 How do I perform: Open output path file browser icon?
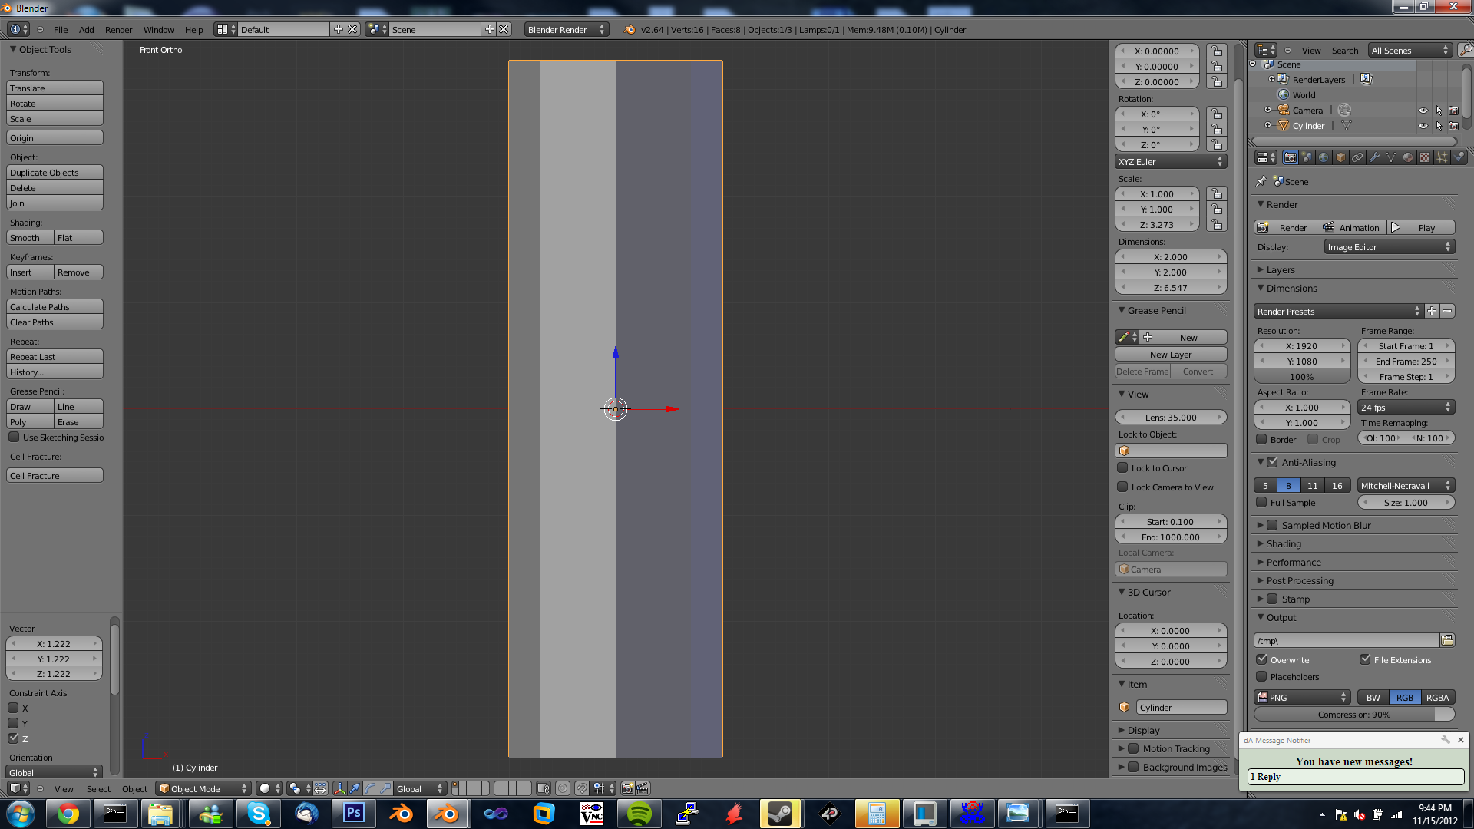1447,640
